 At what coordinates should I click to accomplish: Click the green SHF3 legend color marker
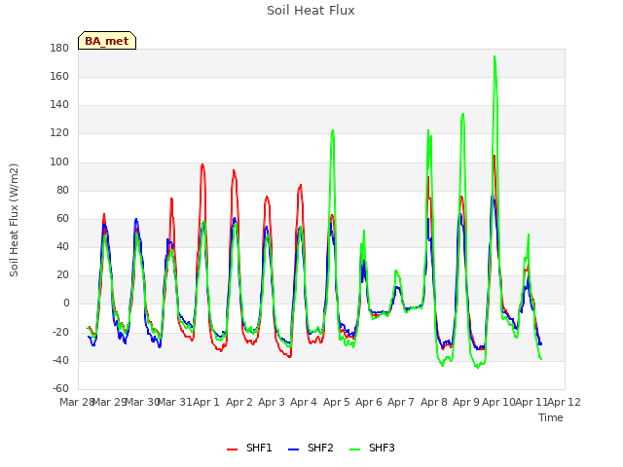(x=354, y=449)
